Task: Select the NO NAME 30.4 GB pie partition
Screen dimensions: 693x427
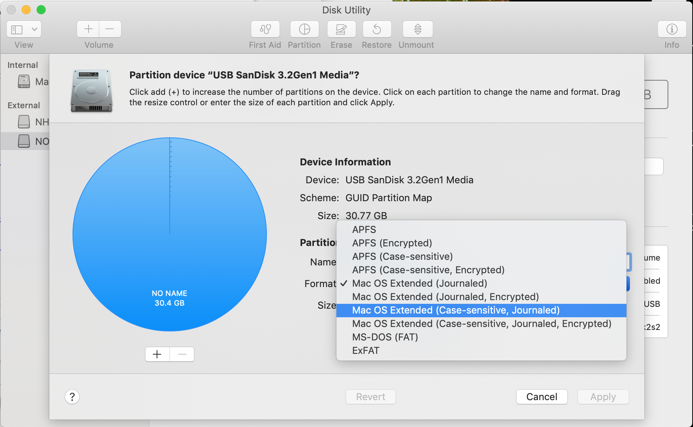Action: [170, 234]
